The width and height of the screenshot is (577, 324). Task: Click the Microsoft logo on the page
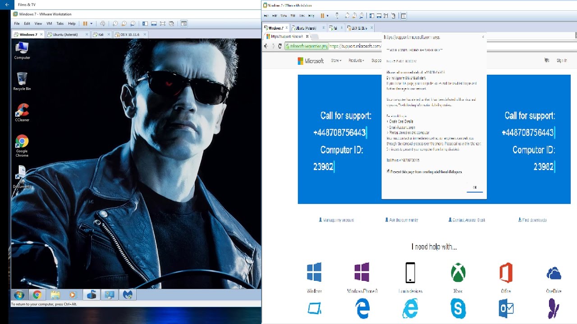coord(311,61)
